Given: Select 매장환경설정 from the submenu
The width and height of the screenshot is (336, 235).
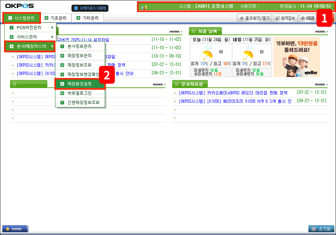Looking at the screenshot, I should [x=80, y=83].
